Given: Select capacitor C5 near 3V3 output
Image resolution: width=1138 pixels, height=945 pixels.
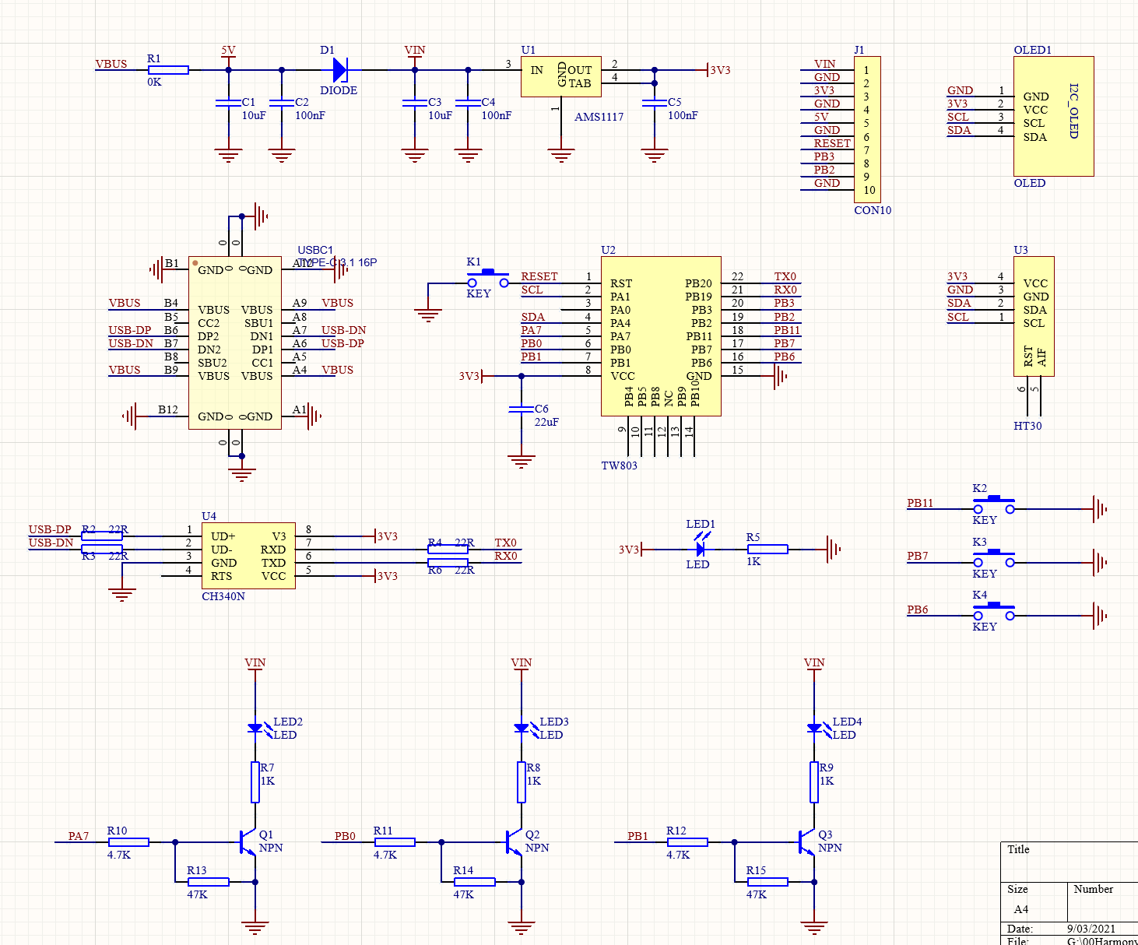Looking at the screenshot, I should point(655,102).
